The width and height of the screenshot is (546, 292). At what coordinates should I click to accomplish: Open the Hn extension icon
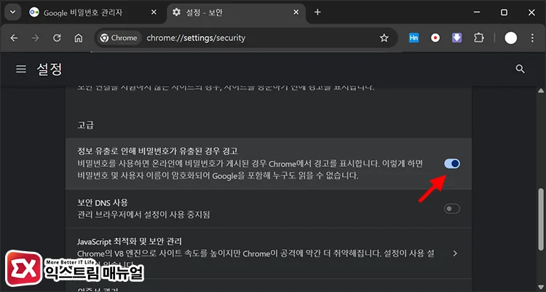click(x=414, y=38)
